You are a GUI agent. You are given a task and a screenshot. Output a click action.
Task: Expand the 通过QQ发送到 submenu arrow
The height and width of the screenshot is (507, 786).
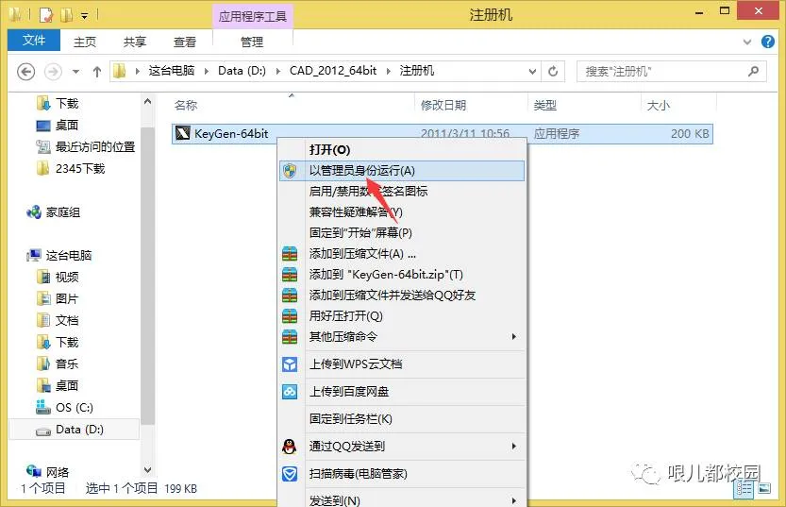(x=514, y=446)
